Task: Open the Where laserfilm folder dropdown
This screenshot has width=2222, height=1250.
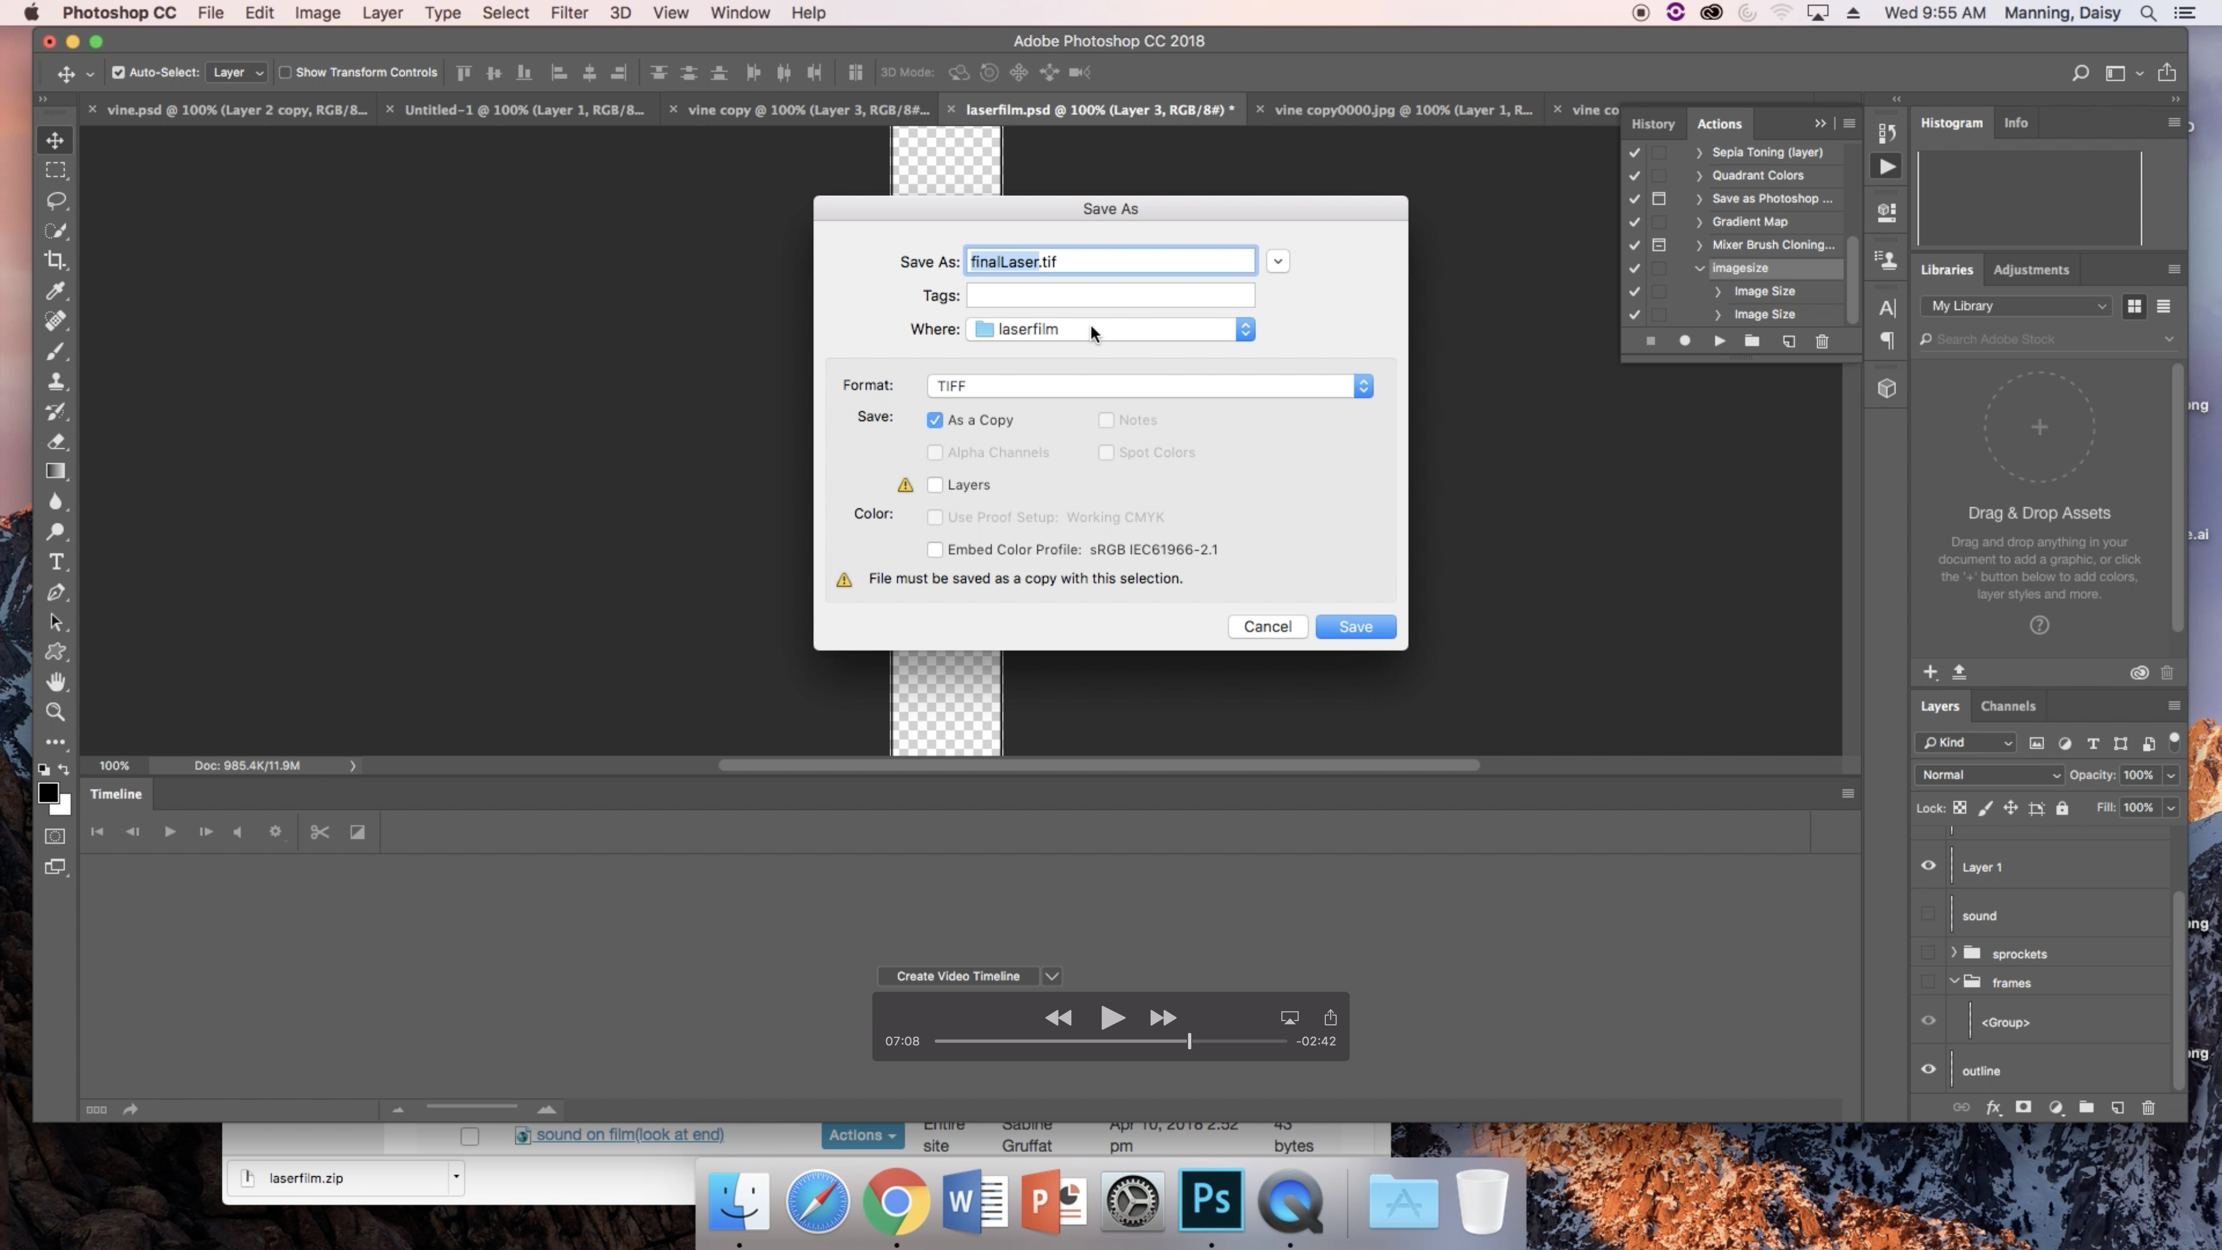Action: 1110,329
